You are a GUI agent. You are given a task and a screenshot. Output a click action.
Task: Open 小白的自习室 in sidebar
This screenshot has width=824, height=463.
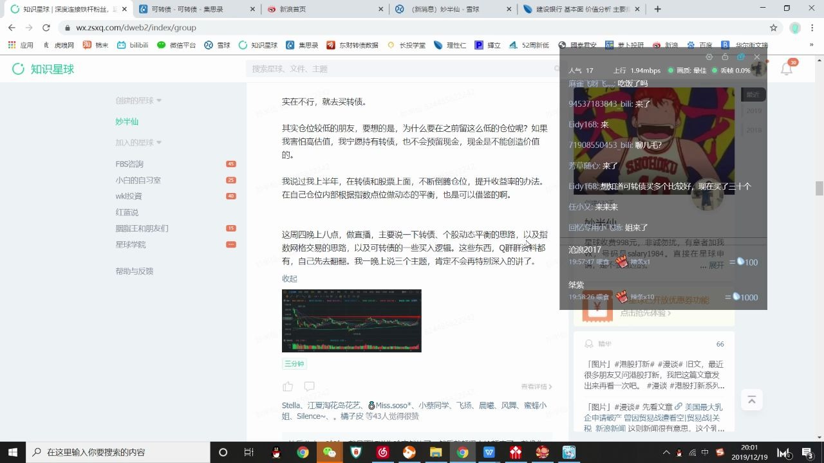click(138, 180)
